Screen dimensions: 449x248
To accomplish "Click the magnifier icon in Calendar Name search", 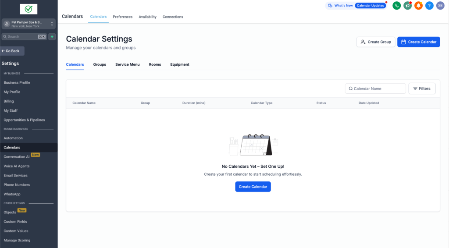I will 350,89.
